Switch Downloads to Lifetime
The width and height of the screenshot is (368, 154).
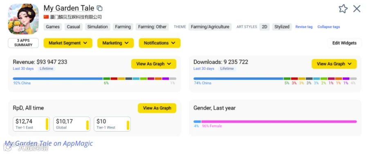(x=227, y=69)
